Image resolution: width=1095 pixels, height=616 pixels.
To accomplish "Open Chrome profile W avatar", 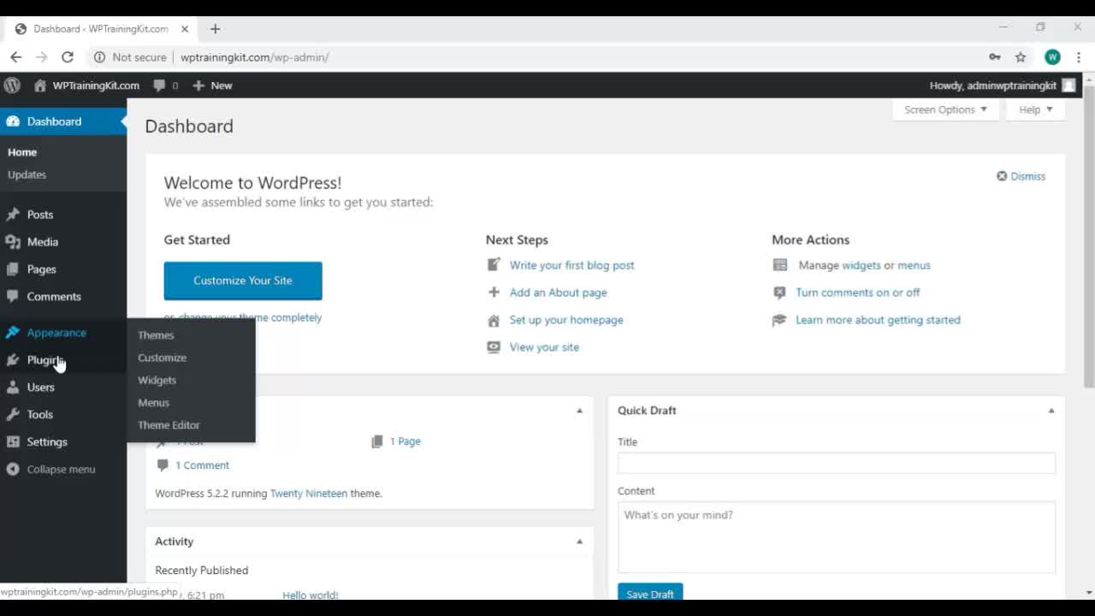I will tap(1052, 57).
